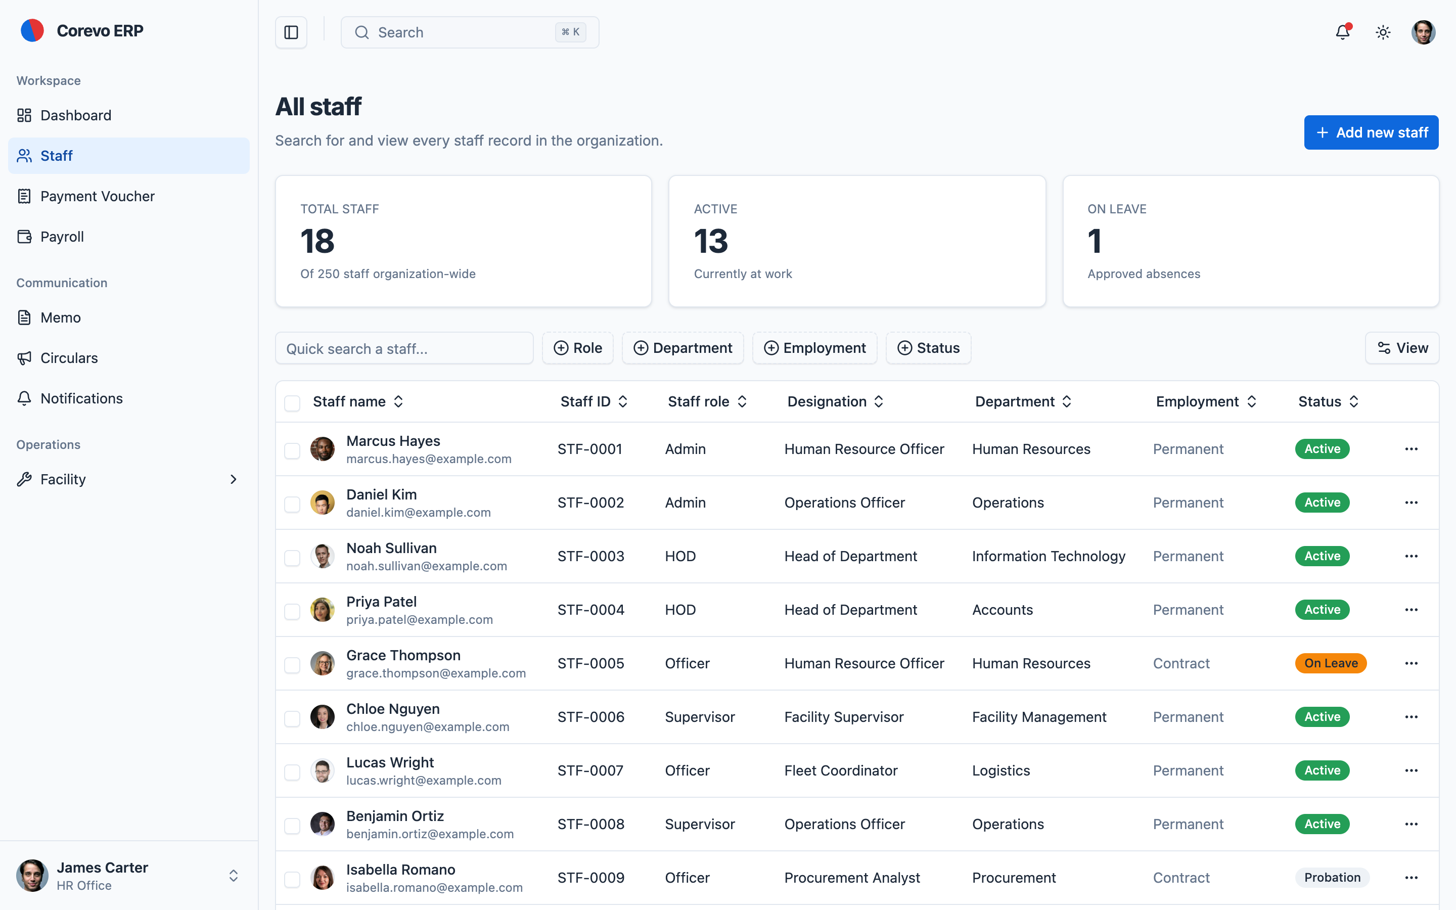Open row actions for Lucas Wright
This screenshot has width=1456, height=910.
click(x=1412, y=770)
